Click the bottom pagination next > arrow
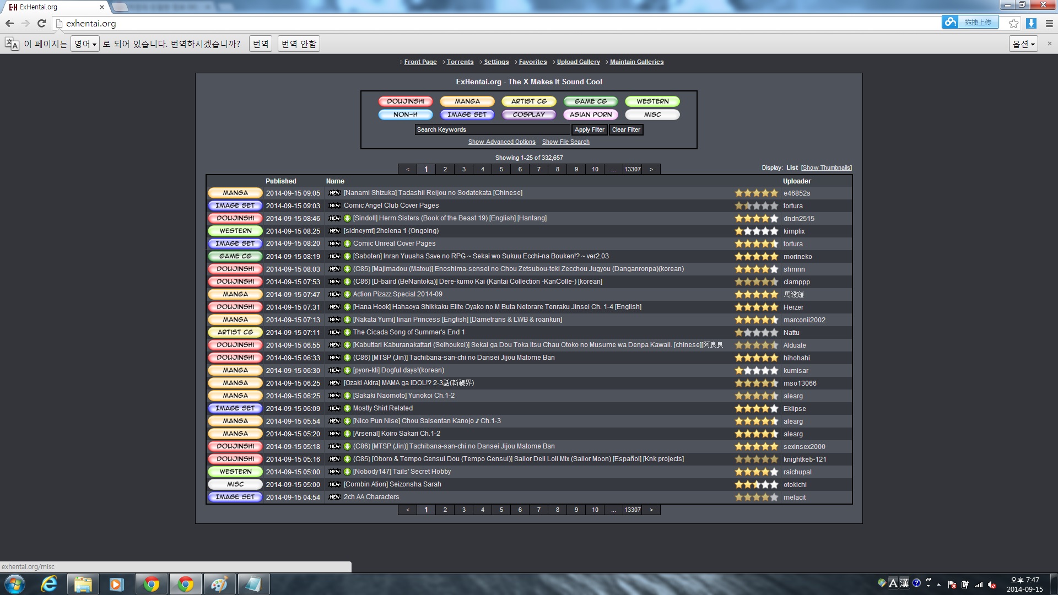This screenshot has width=1058, height=595. 651,510
